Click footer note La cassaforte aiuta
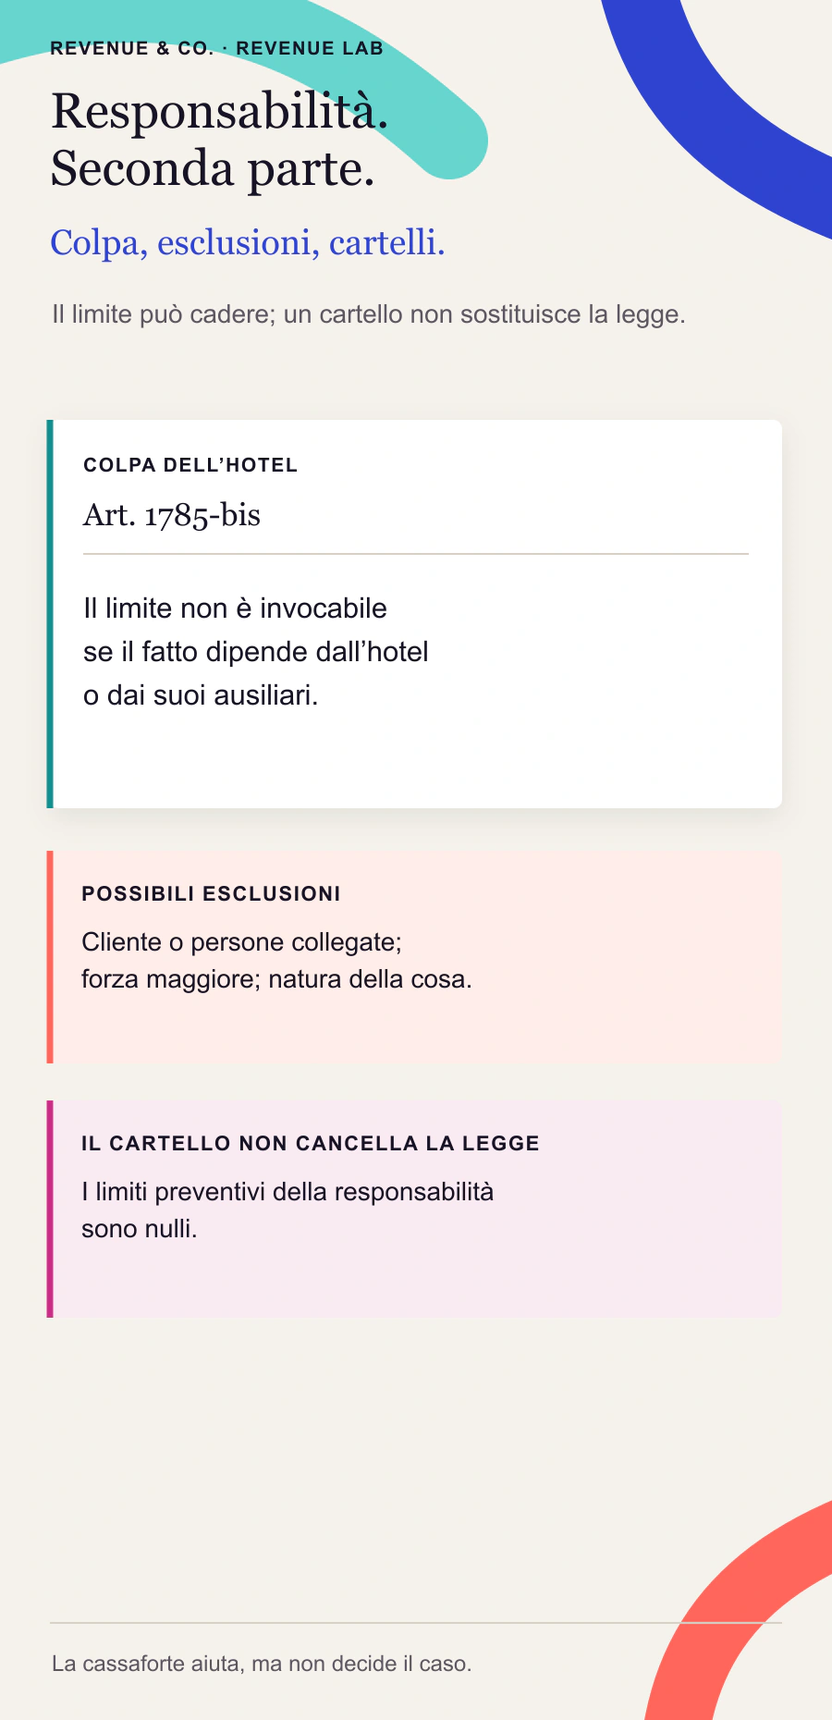The width and height of the screenshot is (832, 1720). 262,1664
